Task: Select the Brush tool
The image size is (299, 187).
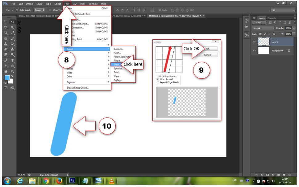Action: coord(13,38)
